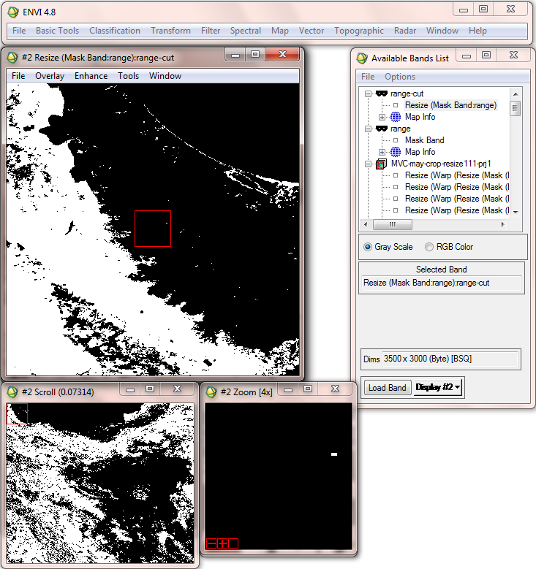This screenshot has width=536, height=569.
Task: Open Enhance menu in display window
Action: [x=91, y=76]
